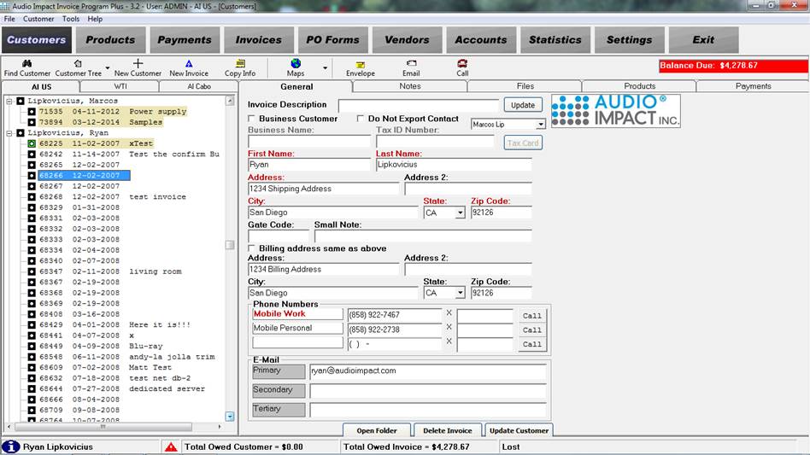Image resolution: width=810 pixels, height=455 pixels.
Task: Click the Email toolbar icon
Action: coord(411,64)
